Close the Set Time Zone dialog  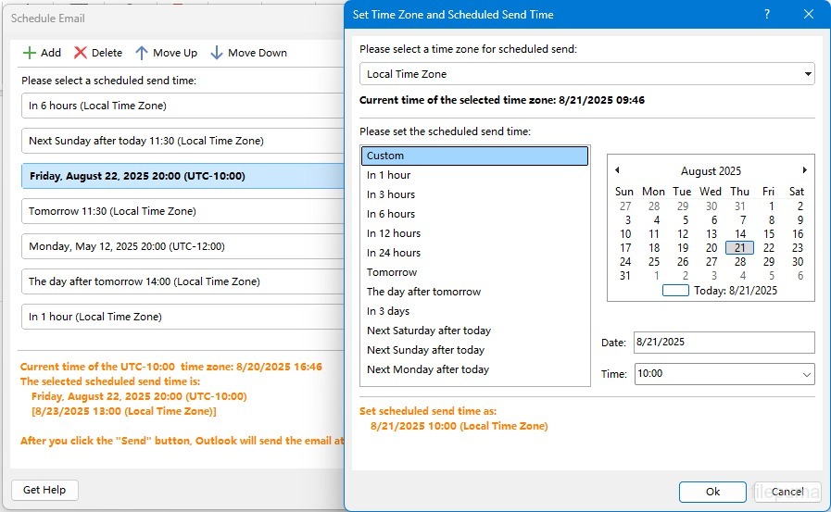[809, 14]
